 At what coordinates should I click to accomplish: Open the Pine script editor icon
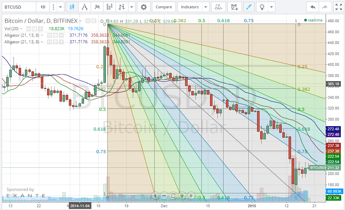tap(218, 7)
